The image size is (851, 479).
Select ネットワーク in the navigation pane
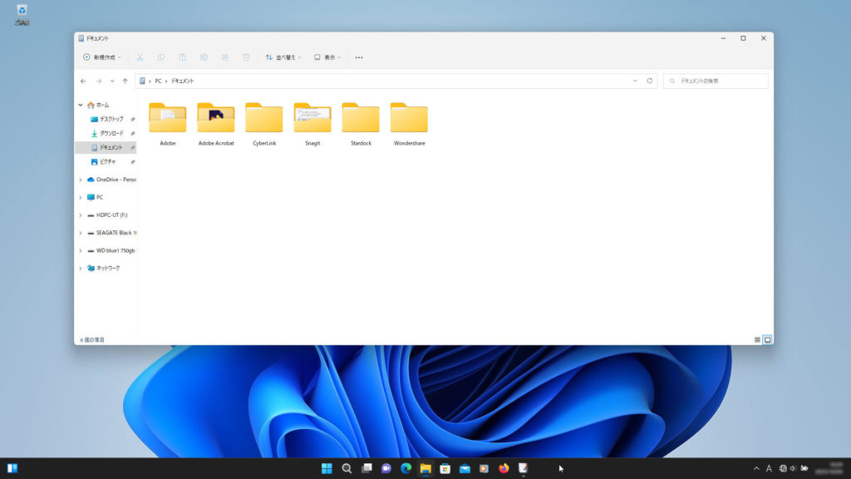108,268
